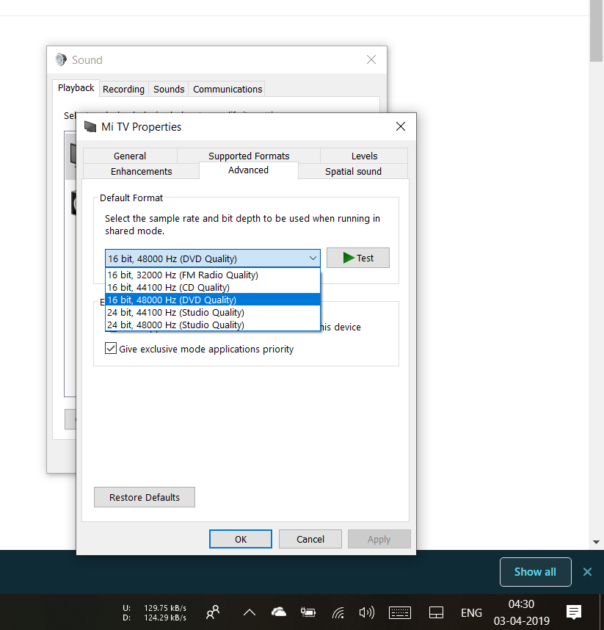Switch to the General tab
This screenshot has height=630, width=604.
pos(130,156)
